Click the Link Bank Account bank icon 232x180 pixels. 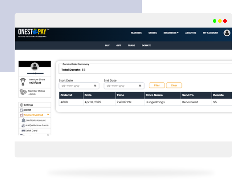[x=23, y=120]
